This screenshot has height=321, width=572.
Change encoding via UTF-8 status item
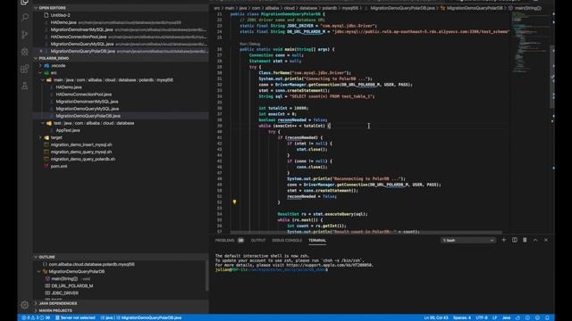pyautogui.click(x=482, y=317)
